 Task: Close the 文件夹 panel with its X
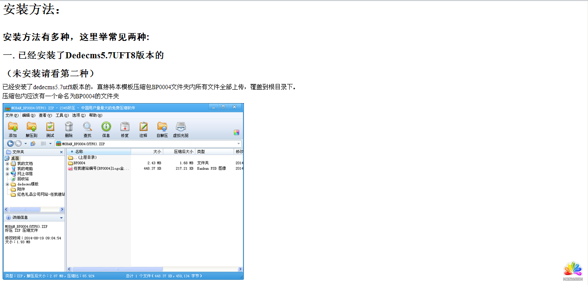coord(61,152)
